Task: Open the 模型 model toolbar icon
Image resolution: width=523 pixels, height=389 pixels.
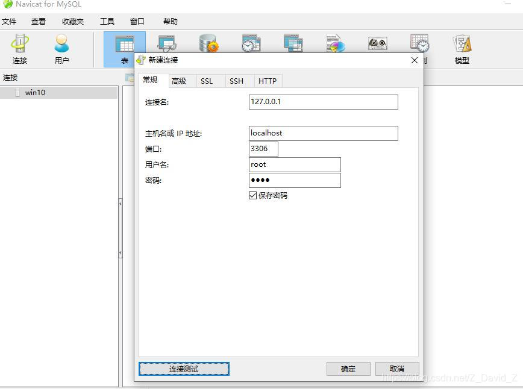Action: pyautogui.click(x=462, y=49)
